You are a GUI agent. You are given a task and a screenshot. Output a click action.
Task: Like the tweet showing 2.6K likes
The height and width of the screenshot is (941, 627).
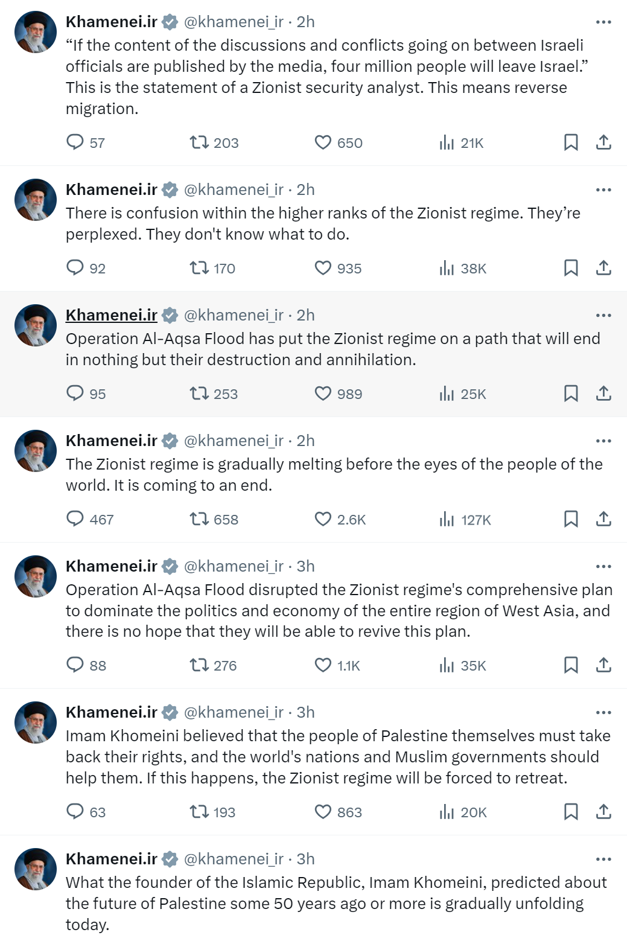pos(323,519)
